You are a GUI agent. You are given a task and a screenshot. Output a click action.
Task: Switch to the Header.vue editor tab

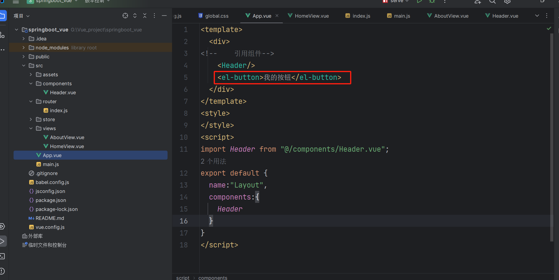[x=502, y=16]
